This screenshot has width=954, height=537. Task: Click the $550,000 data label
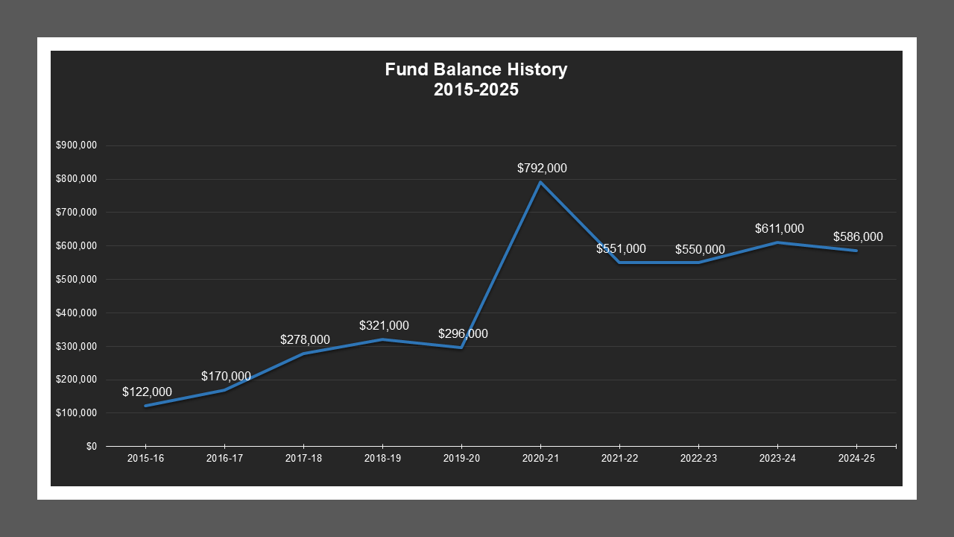(x=700, y=250)
